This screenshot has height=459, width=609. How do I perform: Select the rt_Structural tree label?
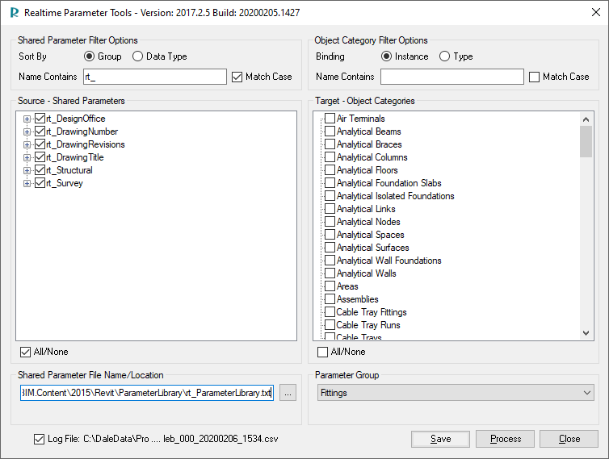tap(69, 170)
